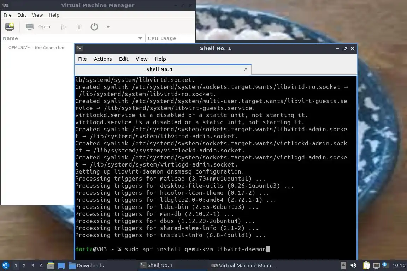
Task: Open View menu in terminal window
Action: click(x=141, y=59)
